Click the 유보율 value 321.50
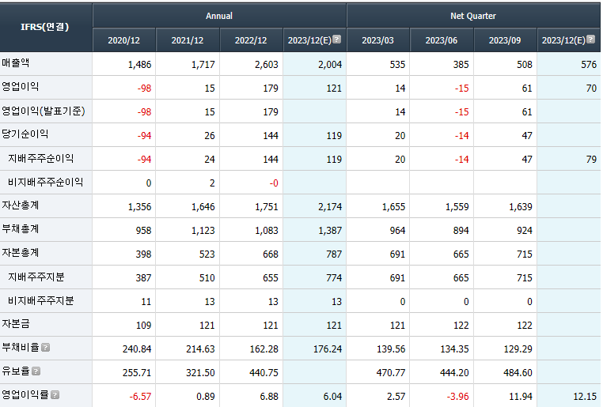Screen dimensions: 603x407 coord(200,373)
